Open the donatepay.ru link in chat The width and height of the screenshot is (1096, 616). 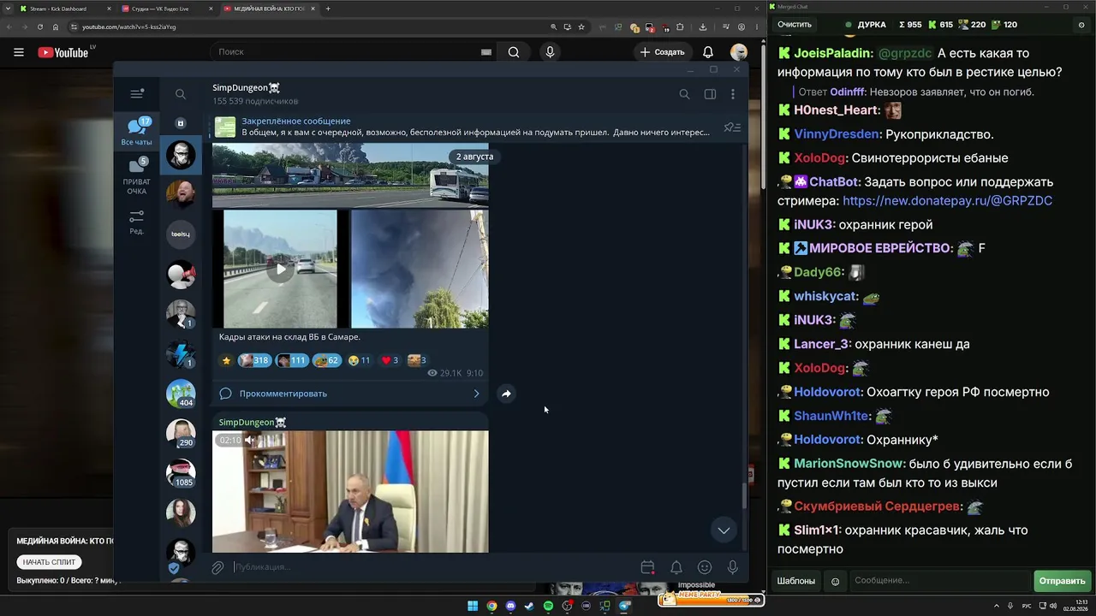click(x=947, y=201)
